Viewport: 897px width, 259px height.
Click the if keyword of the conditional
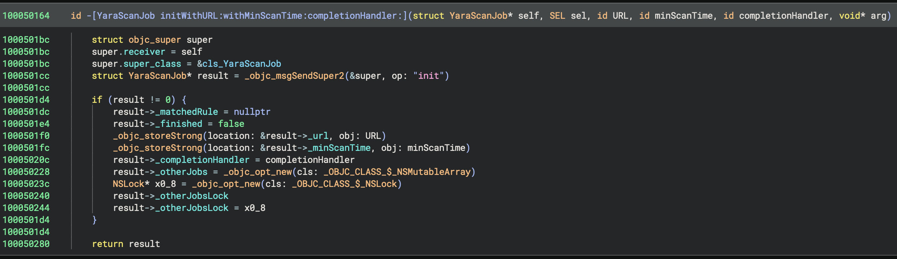coord(97,100)
